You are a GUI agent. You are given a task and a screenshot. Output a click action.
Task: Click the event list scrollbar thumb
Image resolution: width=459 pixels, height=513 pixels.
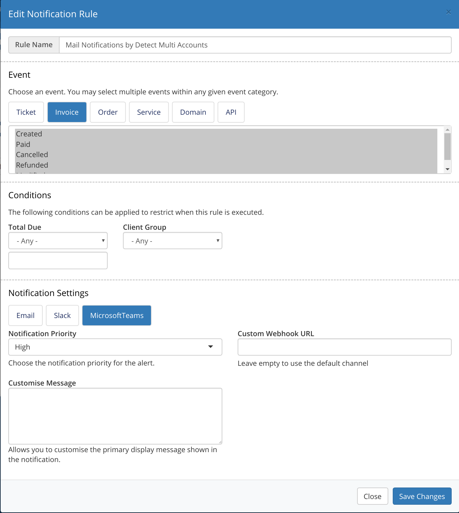(448, 147)
